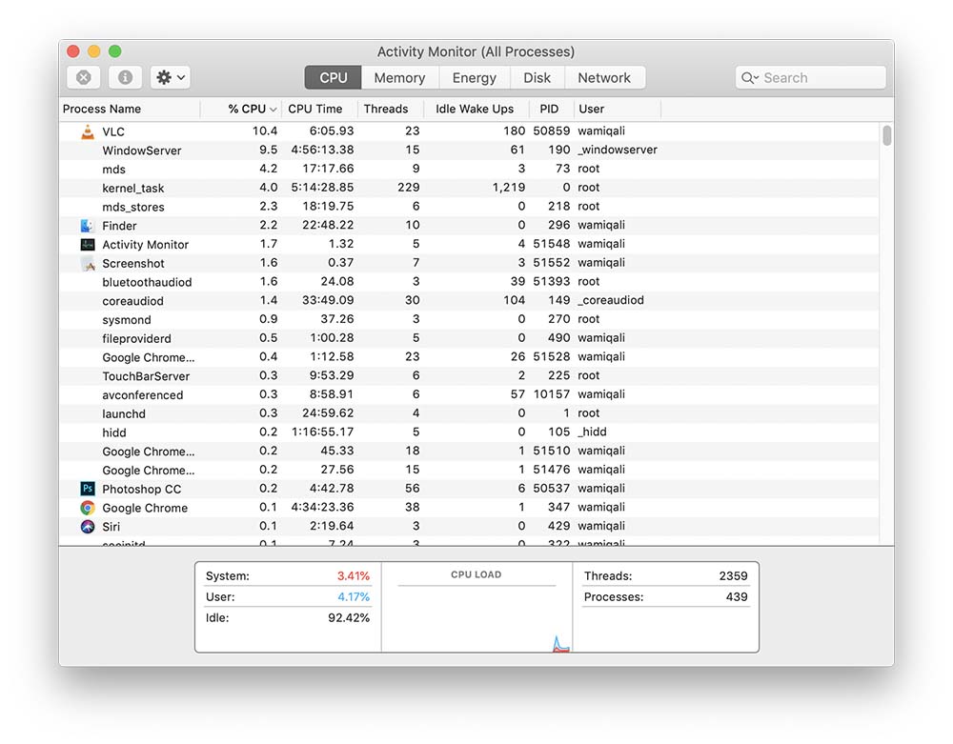Sort by Process Name column
953x744 pixels.
(130, 110)
